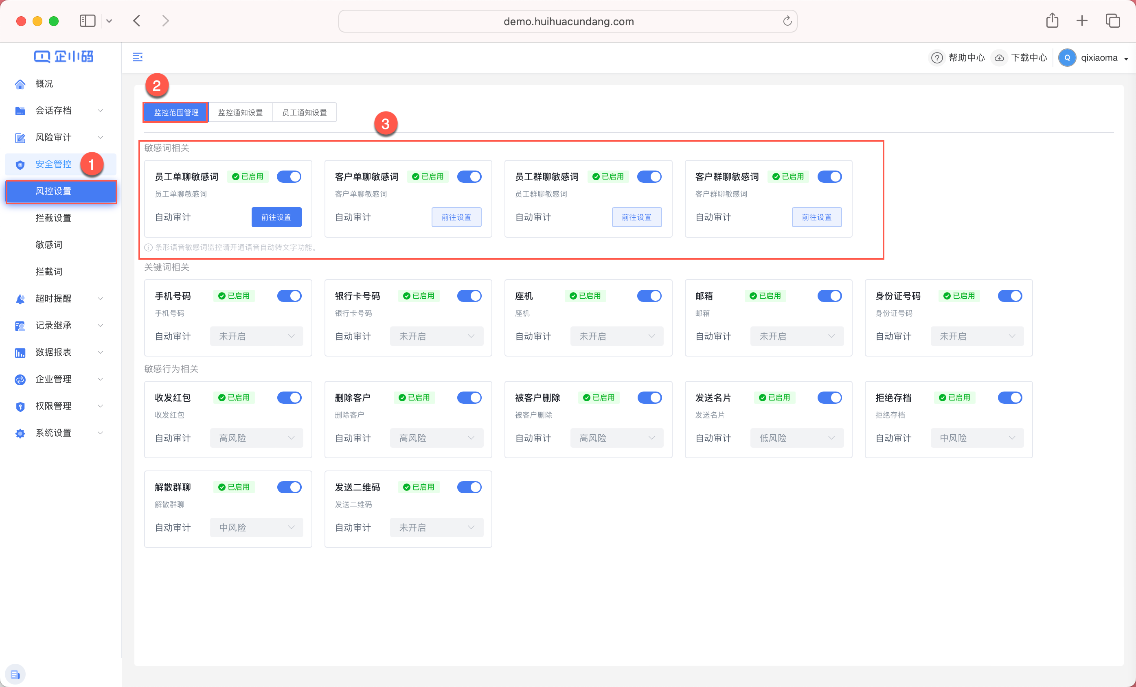This screenshot has width=1136, height=687.
Task: Click the 记录继承 icon in sidebar
Action: pos(20,326)
